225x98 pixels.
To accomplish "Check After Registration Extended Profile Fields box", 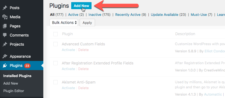I will coord(56,63).
